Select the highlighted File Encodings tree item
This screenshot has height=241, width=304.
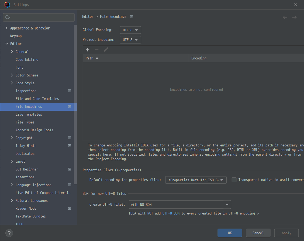coord(39,107)
